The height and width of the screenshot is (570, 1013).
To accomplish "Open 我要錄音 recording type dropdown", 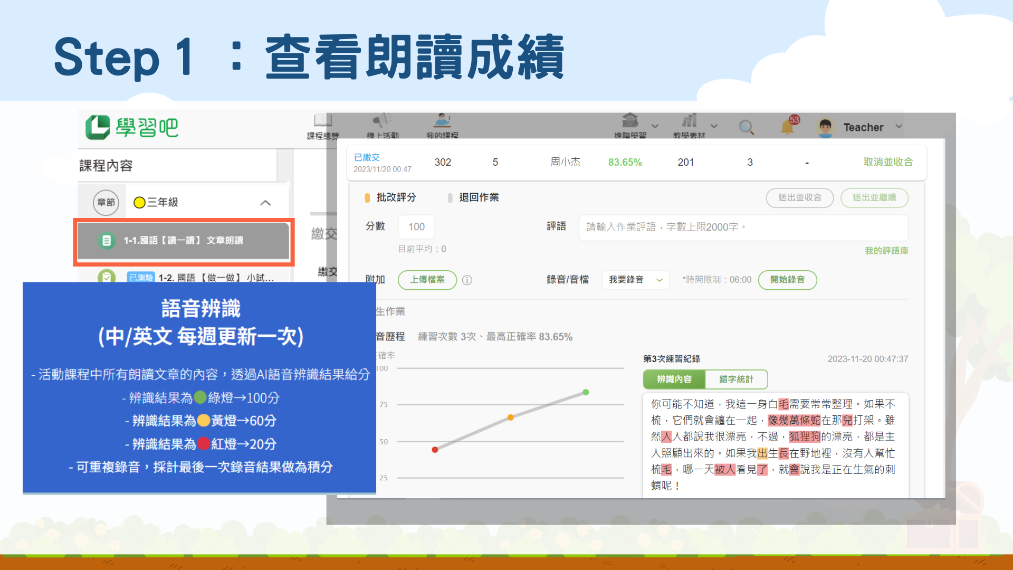I will 636,280.
